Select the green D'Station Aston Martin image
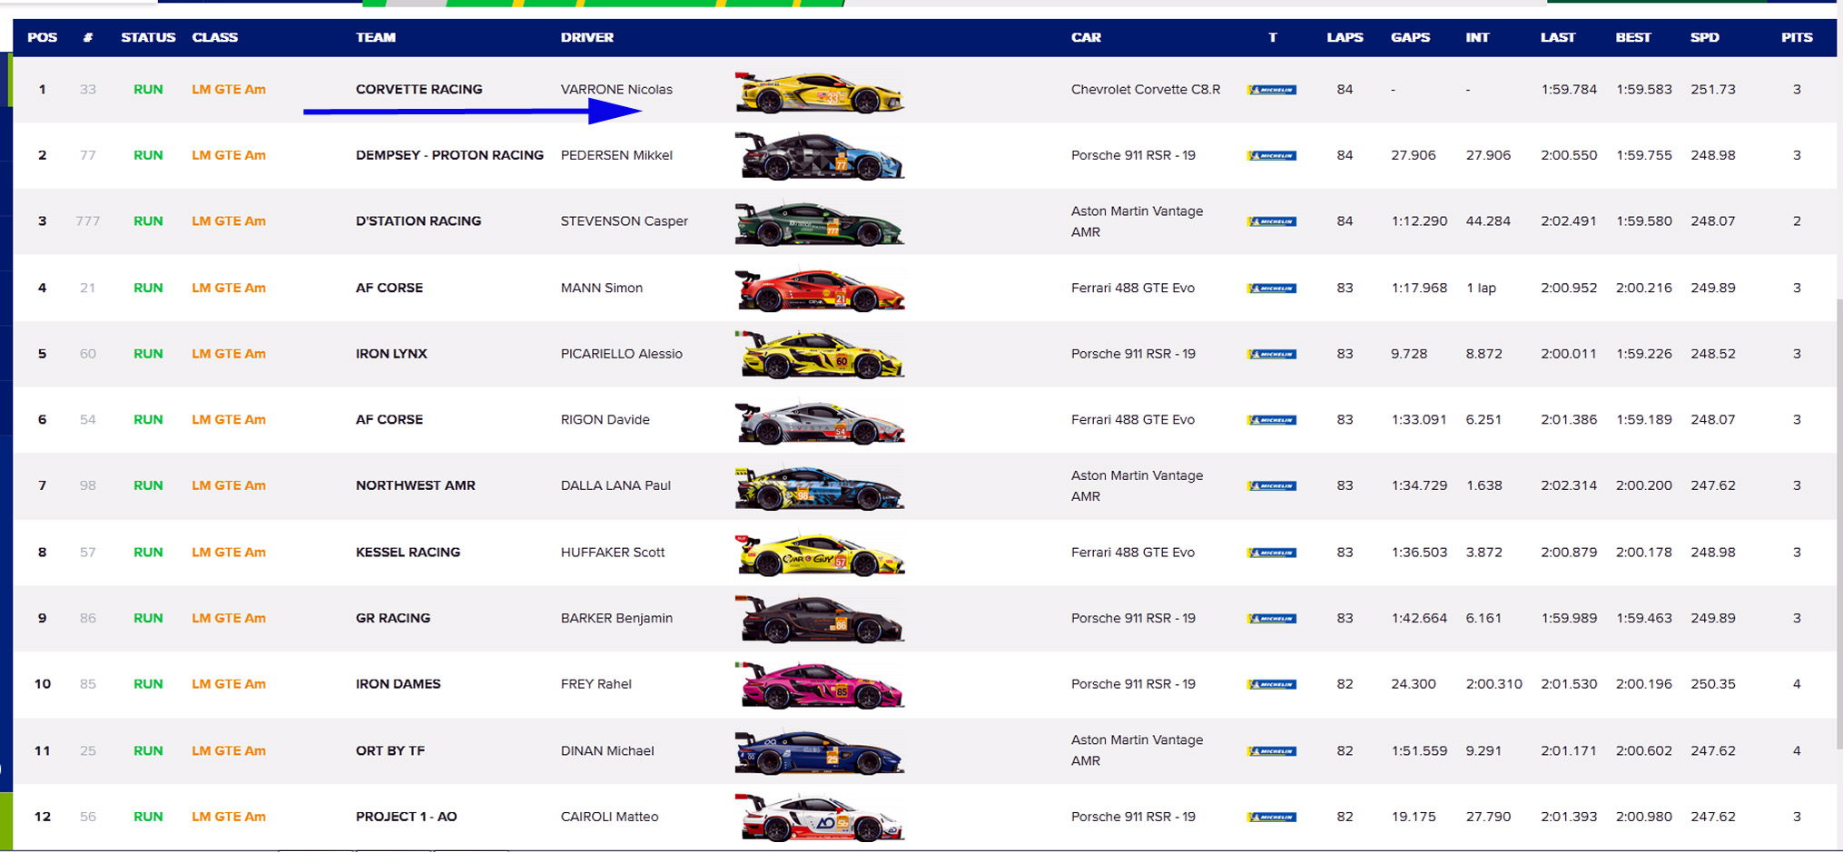 pyautogui.click(x=819, y=224)
